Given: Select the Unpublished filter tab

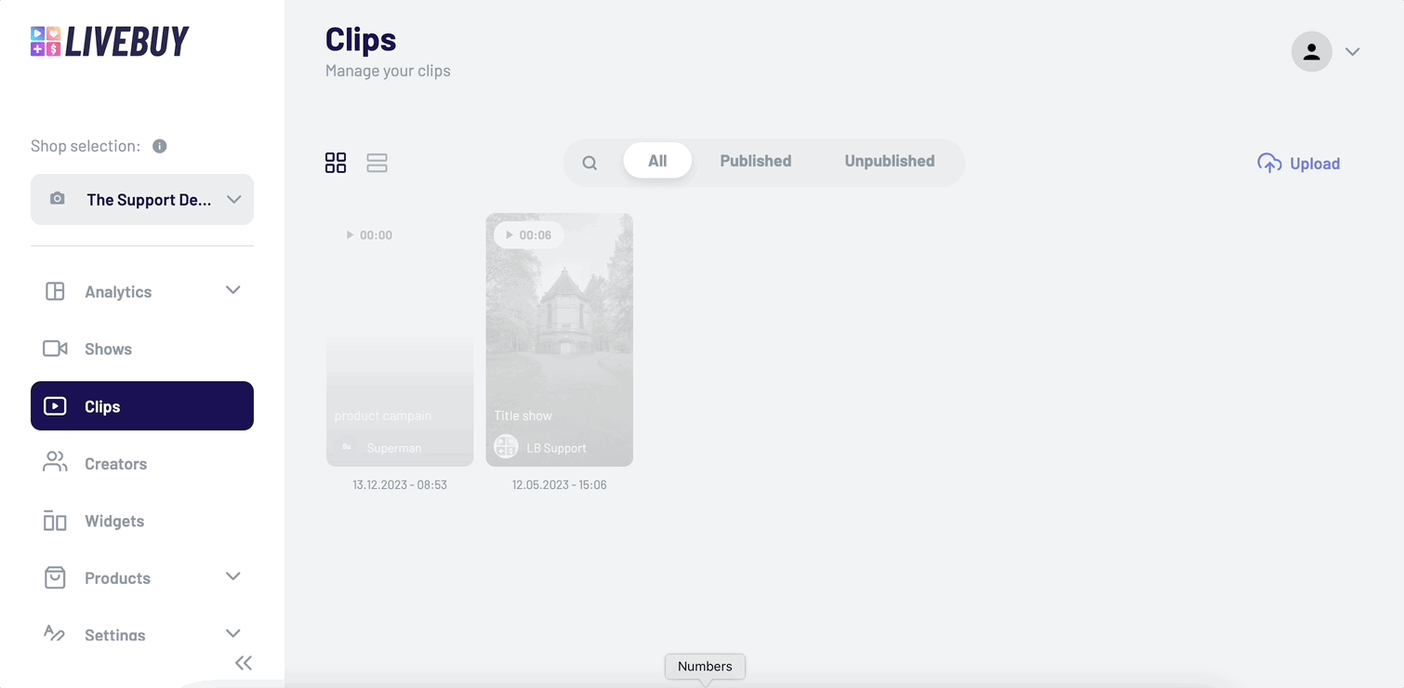Looking at the screenshot, I should [x=889, y=160].
